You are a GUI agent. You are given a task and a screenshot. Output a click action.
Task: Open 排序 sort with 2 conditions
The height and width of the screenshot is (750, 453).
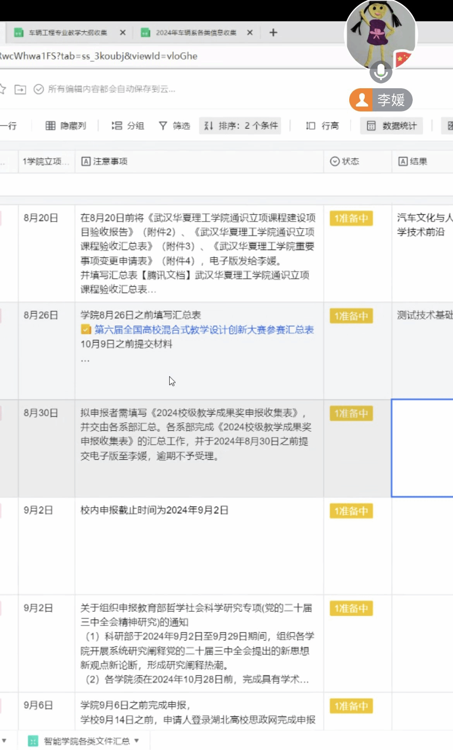coord(240,126)
